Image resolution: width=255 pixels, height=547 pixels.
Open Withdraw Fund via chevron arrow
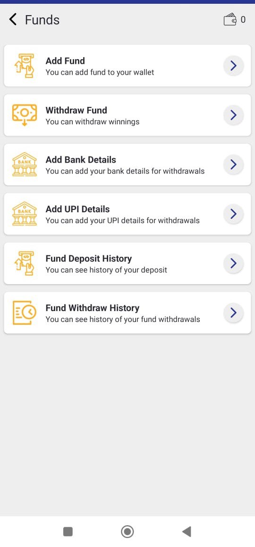[x=233, y=115]
